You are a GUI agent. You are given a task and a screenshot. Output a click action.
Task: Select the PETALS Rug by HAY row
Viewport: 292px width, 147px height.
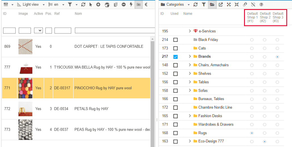[x=91, y=109]
